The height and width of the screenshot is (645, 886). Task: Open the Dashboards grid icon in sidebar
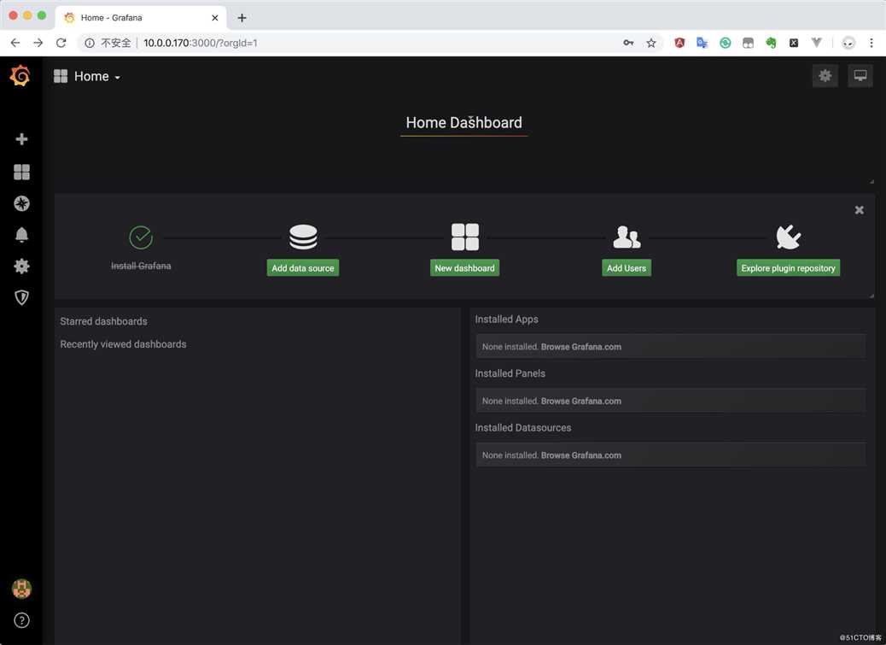click(21, 172)
